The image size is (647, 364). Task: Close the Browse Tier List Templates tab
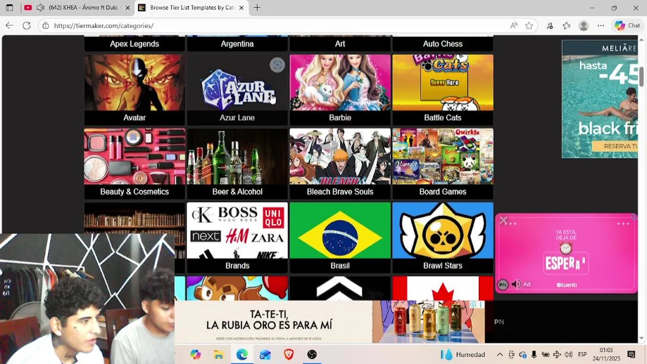point(242,8)
